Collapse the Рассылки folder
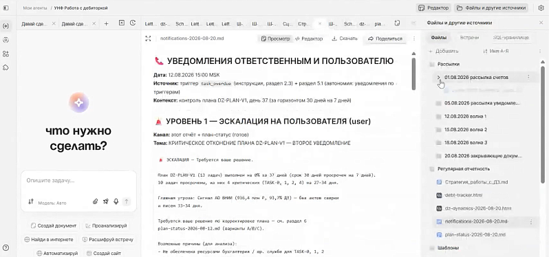 click(444, 65)
